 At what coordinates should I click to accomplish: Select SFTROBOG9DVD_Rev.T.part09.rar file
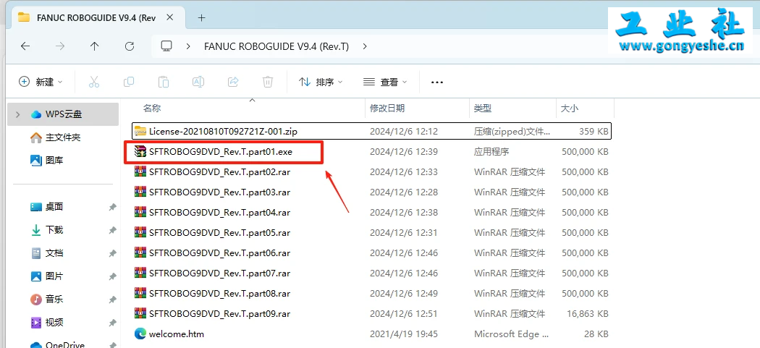tap(372, 313)
